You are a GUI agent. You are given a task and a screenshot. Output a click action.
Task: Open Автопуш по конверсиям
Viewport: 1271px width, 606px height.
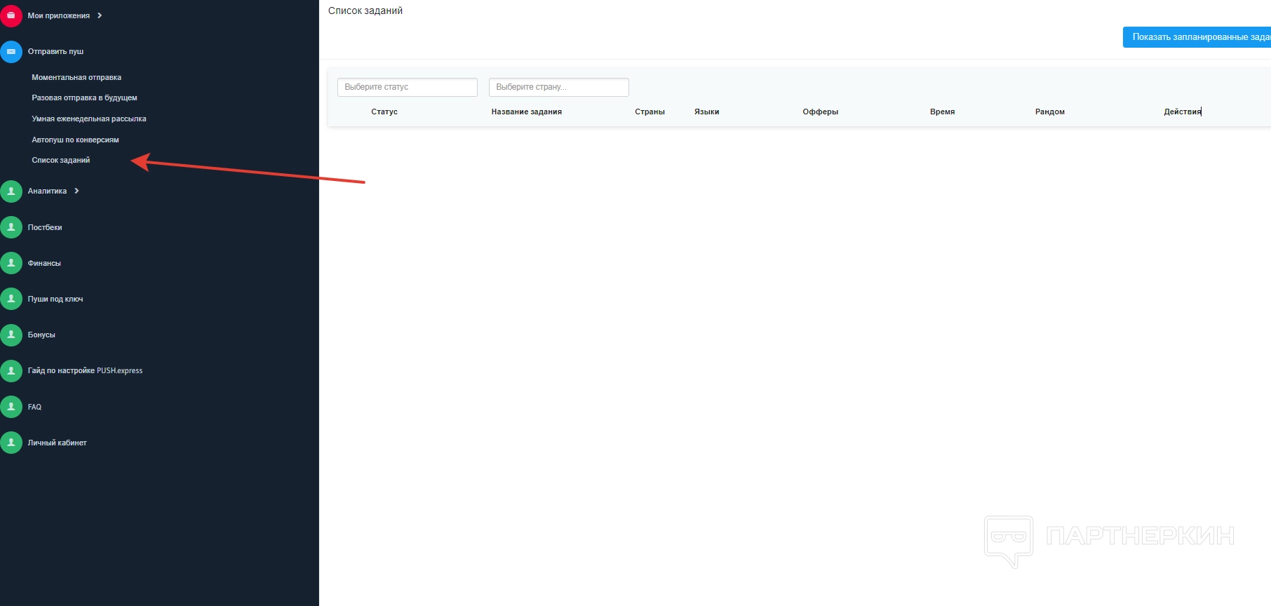[75, 140]
